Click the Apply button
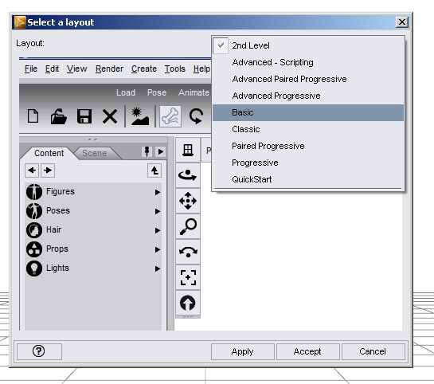 point(243,351)
